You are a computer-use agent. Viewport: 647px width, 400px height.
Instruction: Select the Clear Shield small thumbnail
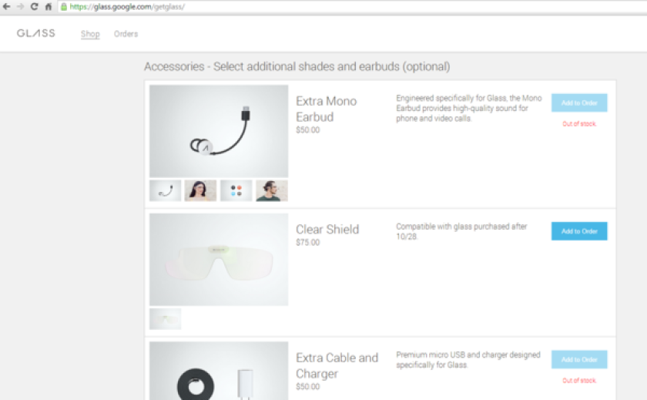click(x=165, y=319)
